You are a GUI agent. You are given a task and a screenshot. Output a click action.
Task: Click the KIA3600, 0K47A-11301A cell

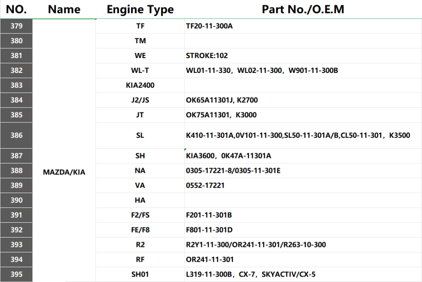[x=303, y=156]
